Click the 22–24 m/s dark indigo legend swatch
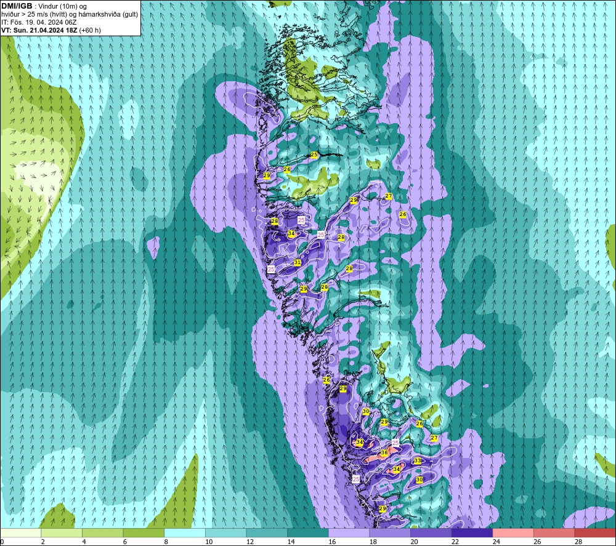Screen dimensions: 616x546 pyautogui.click(x=472, y=533)
